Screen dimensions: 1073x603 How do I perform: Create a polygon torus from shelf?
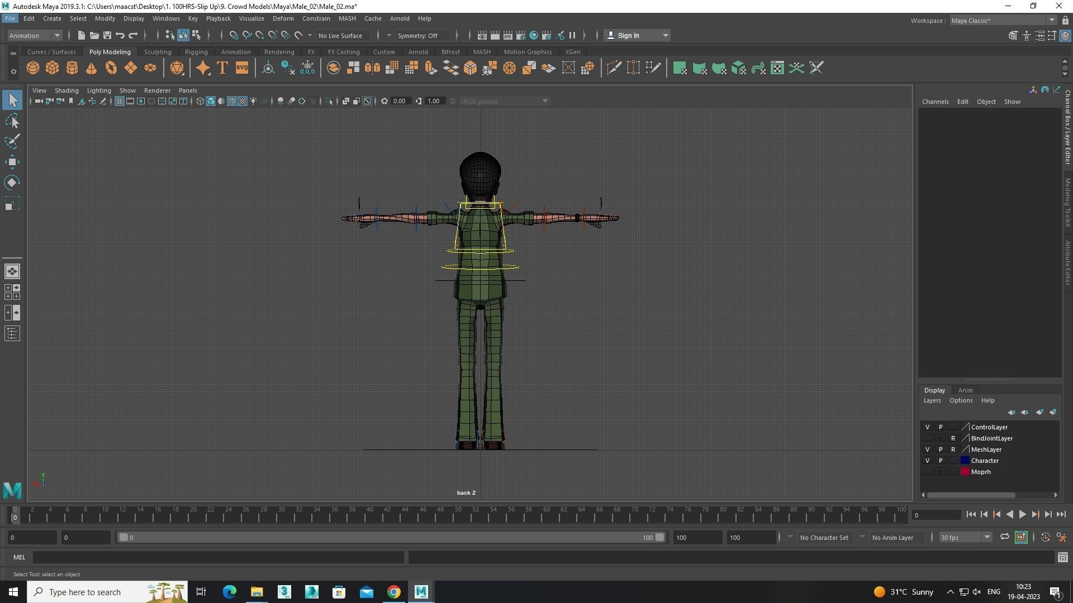coord(111,68)
